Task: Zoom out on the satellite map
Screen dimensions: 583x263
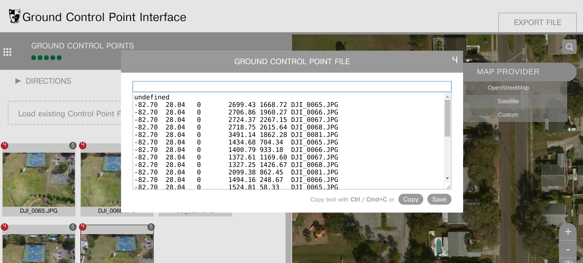Action: pos(568,249)
